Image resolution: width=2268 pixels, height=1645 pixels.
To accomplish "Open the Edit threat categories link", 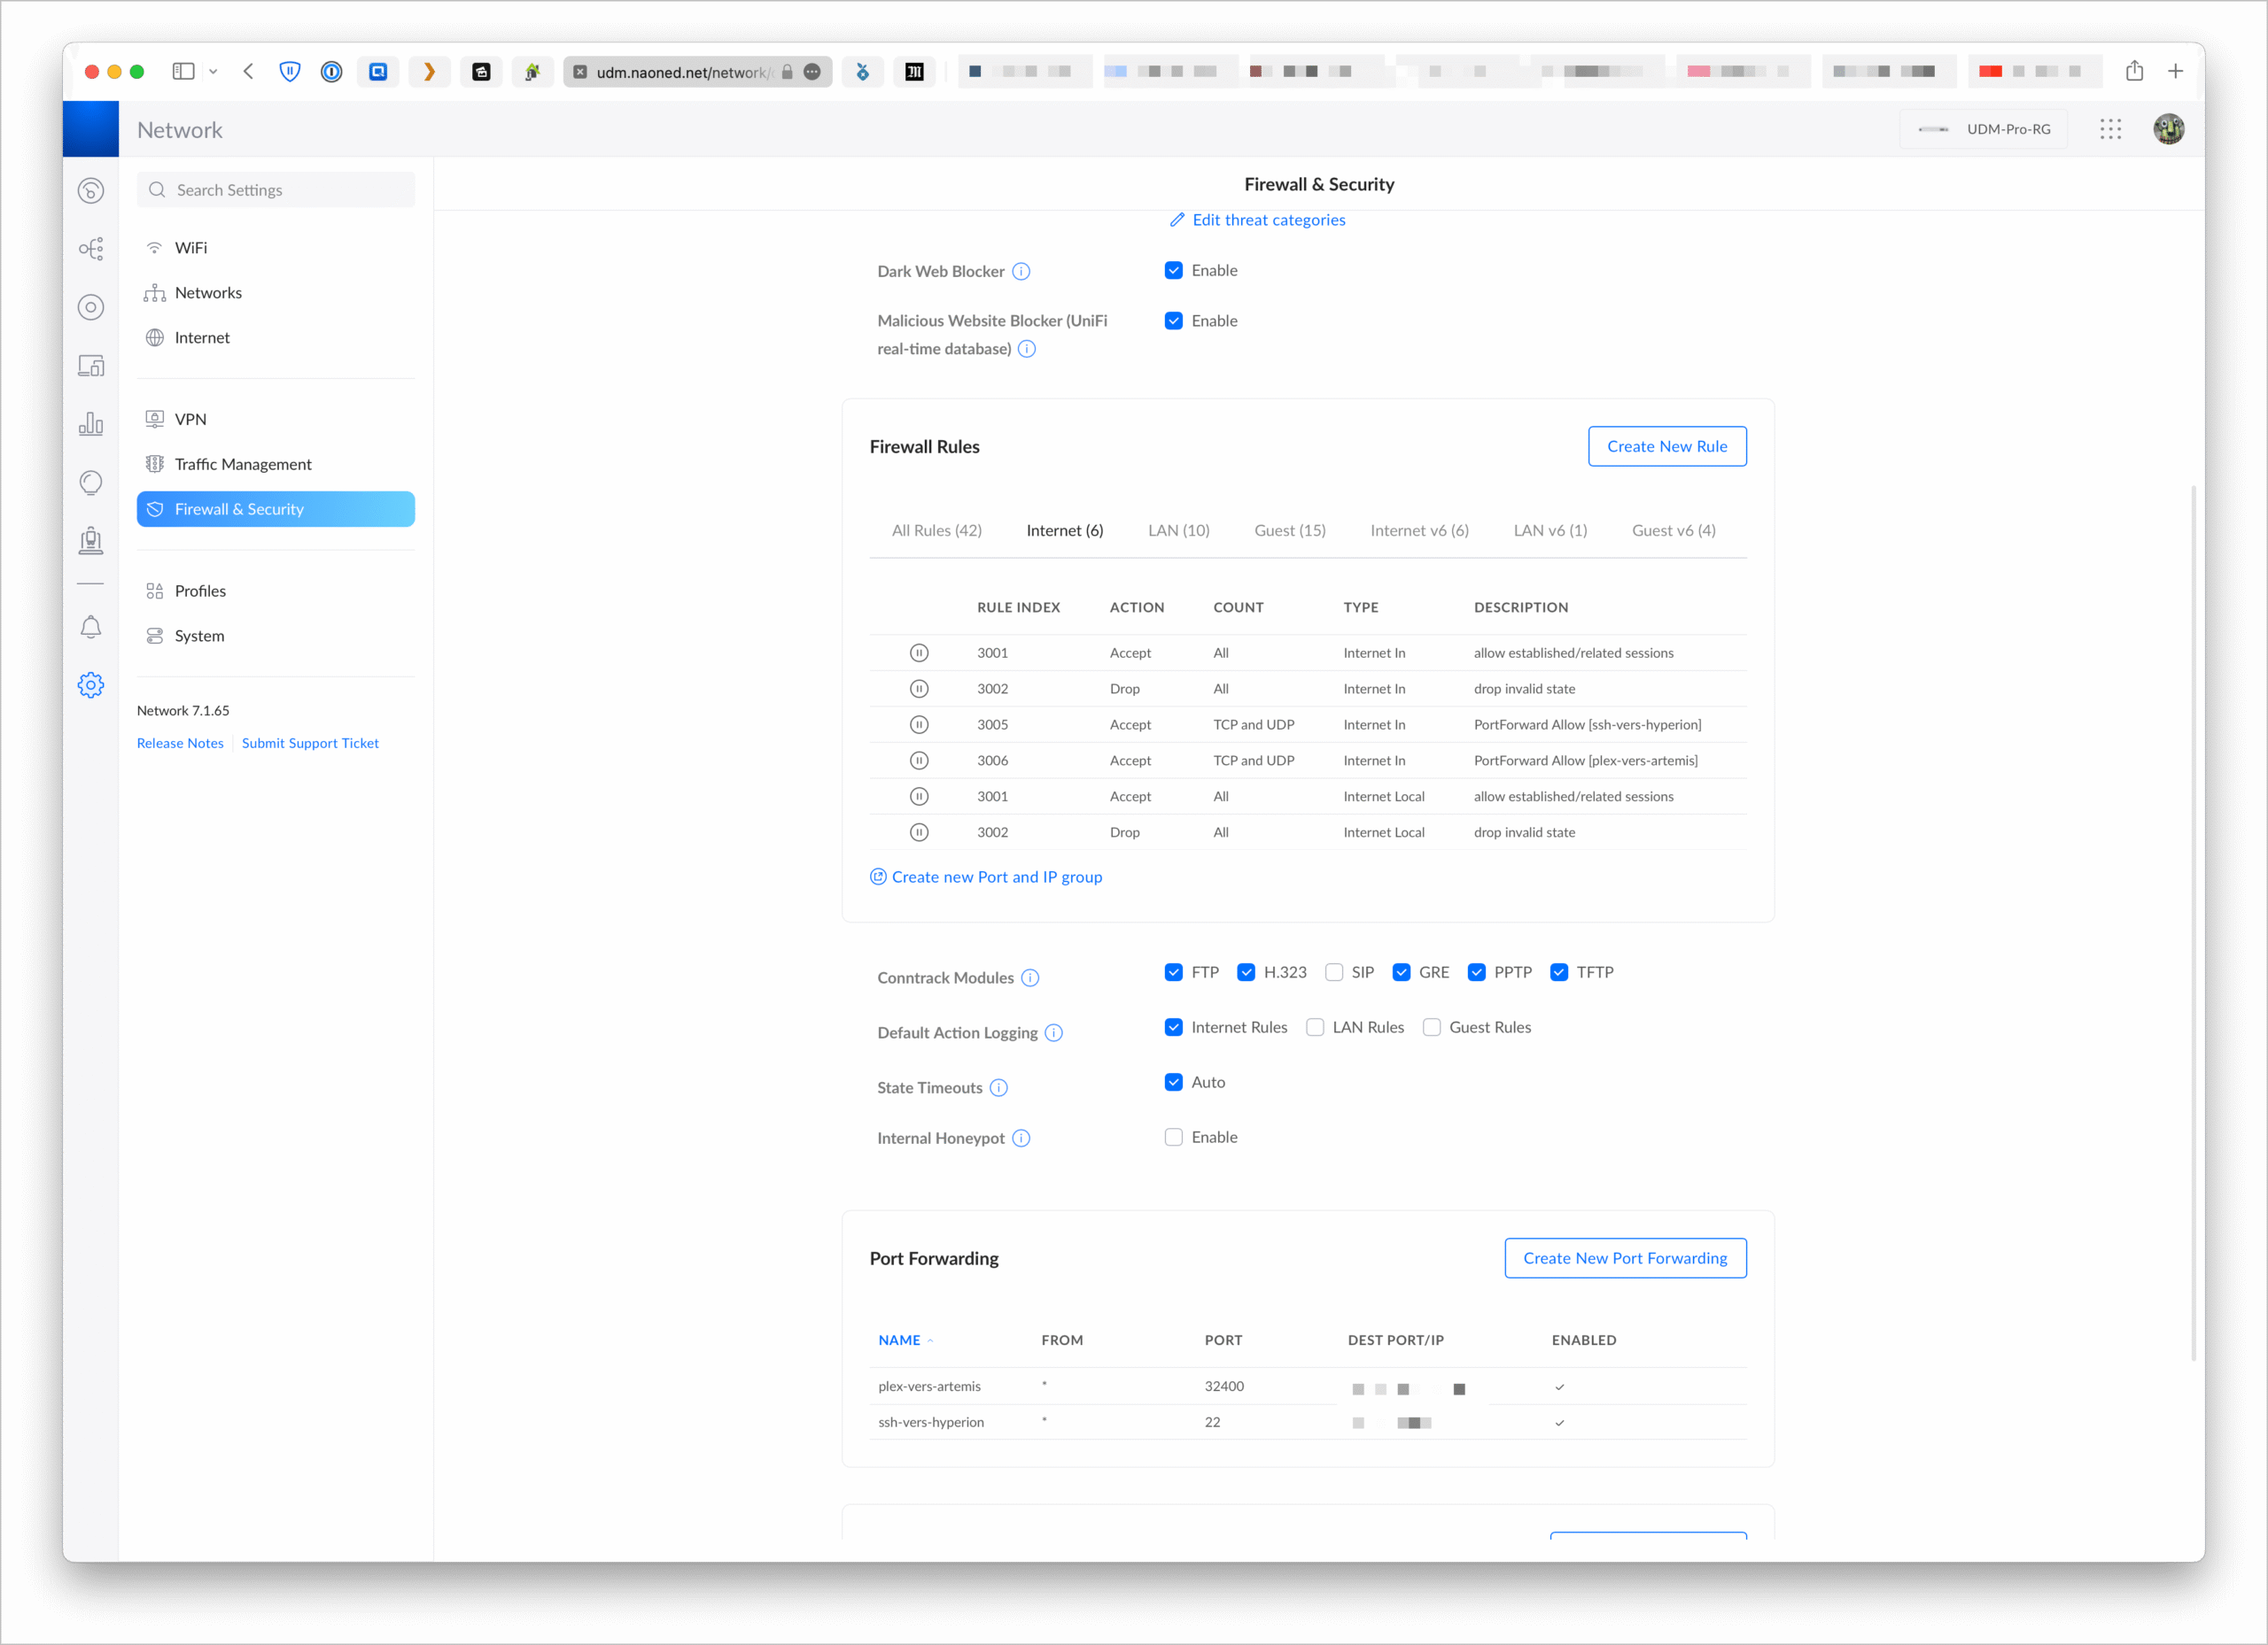I will click(1267, 220).
